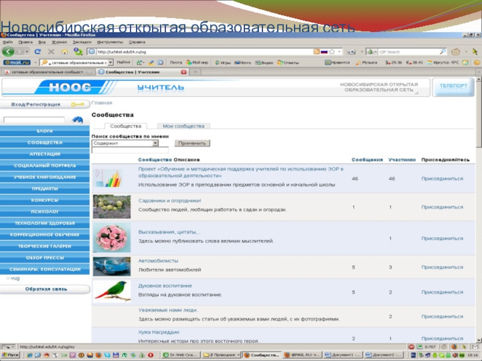This screenshot has width=482, height=361.
Task: Click the Firefox back navigation arrow
Action: [x=8, y=52]
